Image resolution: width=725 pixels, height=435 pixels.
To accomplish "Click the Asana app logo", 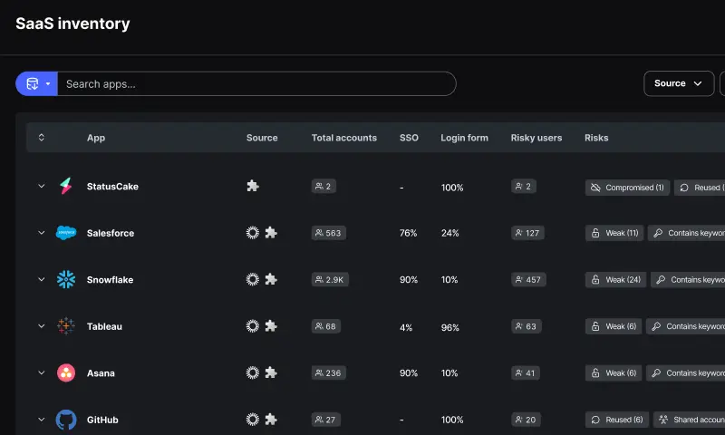I will [66, 373].
